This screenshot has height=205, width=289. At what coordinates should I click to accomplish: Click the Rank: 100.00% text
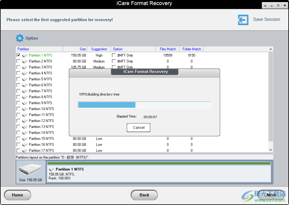pyautogui.click(x=60, y=178)
